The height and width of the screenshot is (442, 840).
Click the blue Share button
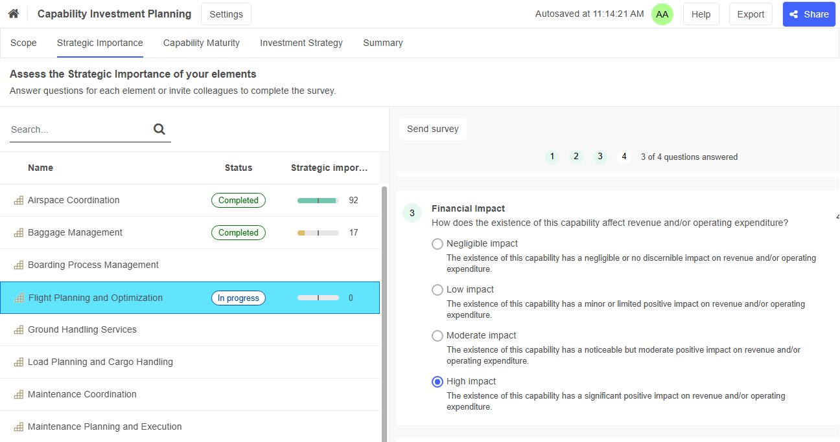[808, 14]
